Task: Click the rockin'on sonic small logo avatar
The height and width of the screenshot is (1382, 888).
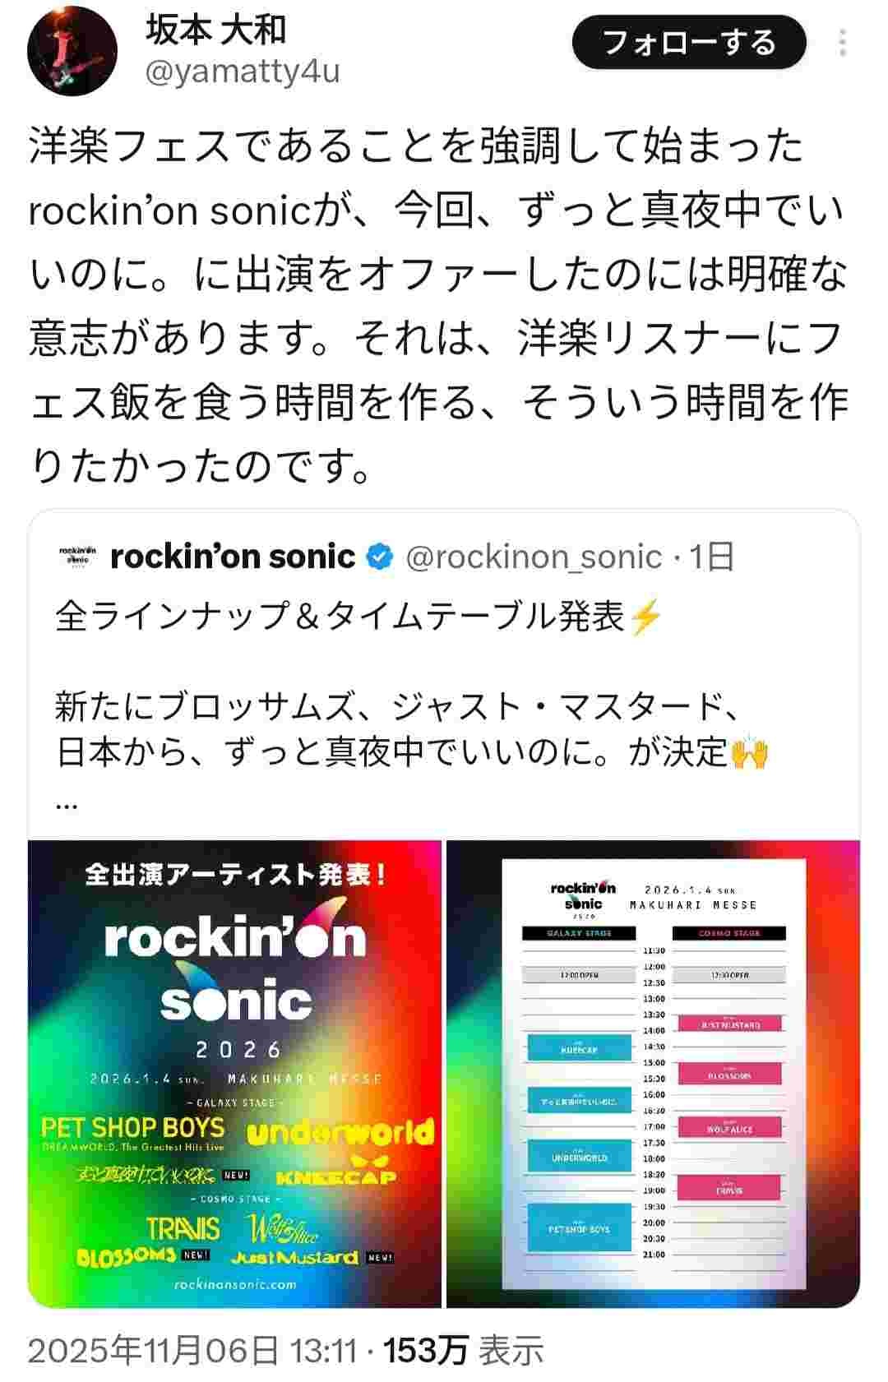Action: 79,557
